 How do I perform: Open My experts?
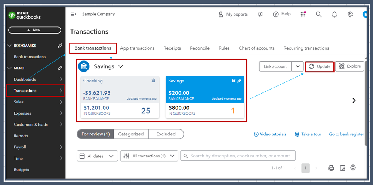coord(233,15)
